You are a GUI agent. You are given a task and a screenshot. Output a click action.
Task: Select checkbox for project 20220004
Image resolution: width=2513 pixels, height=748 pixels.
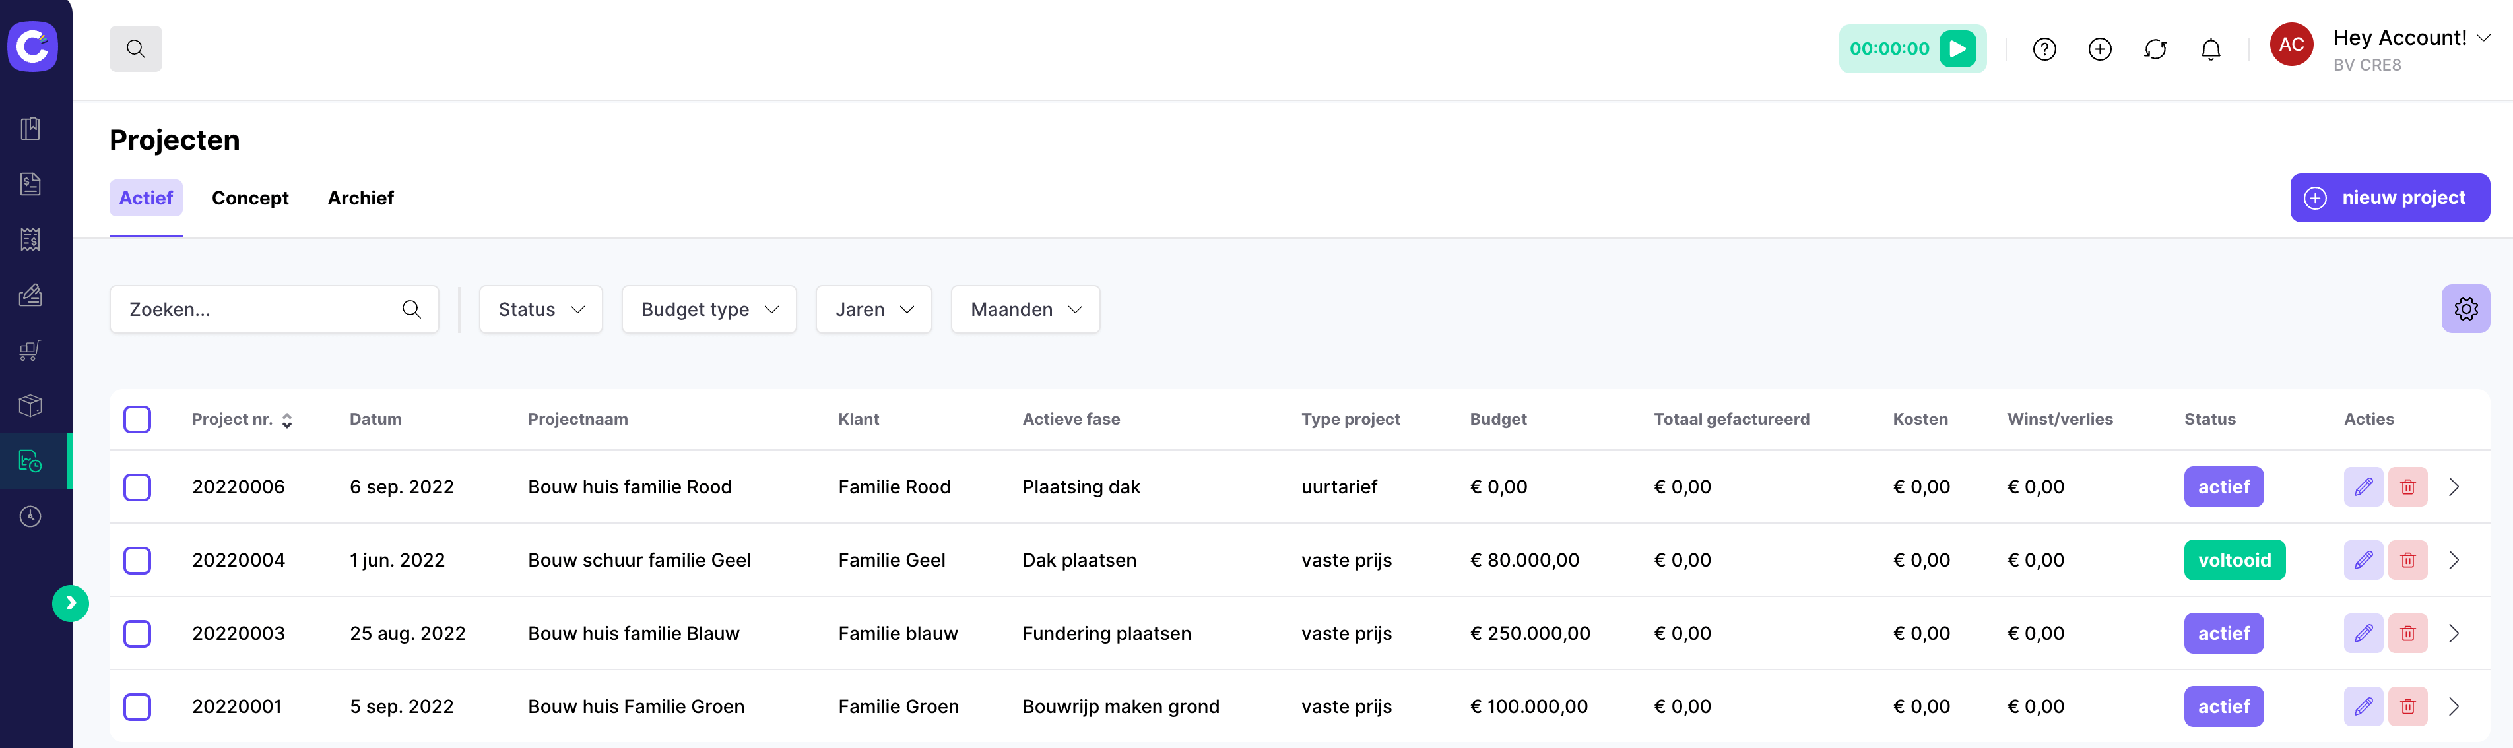click(137, 560)
